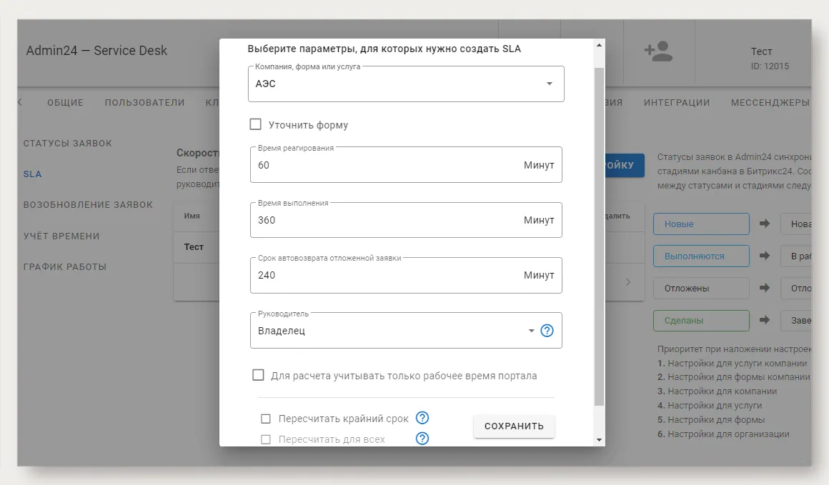Click the next page chevron in table
This screenshot has height=485, width=829.
click(x=628, y=282)
